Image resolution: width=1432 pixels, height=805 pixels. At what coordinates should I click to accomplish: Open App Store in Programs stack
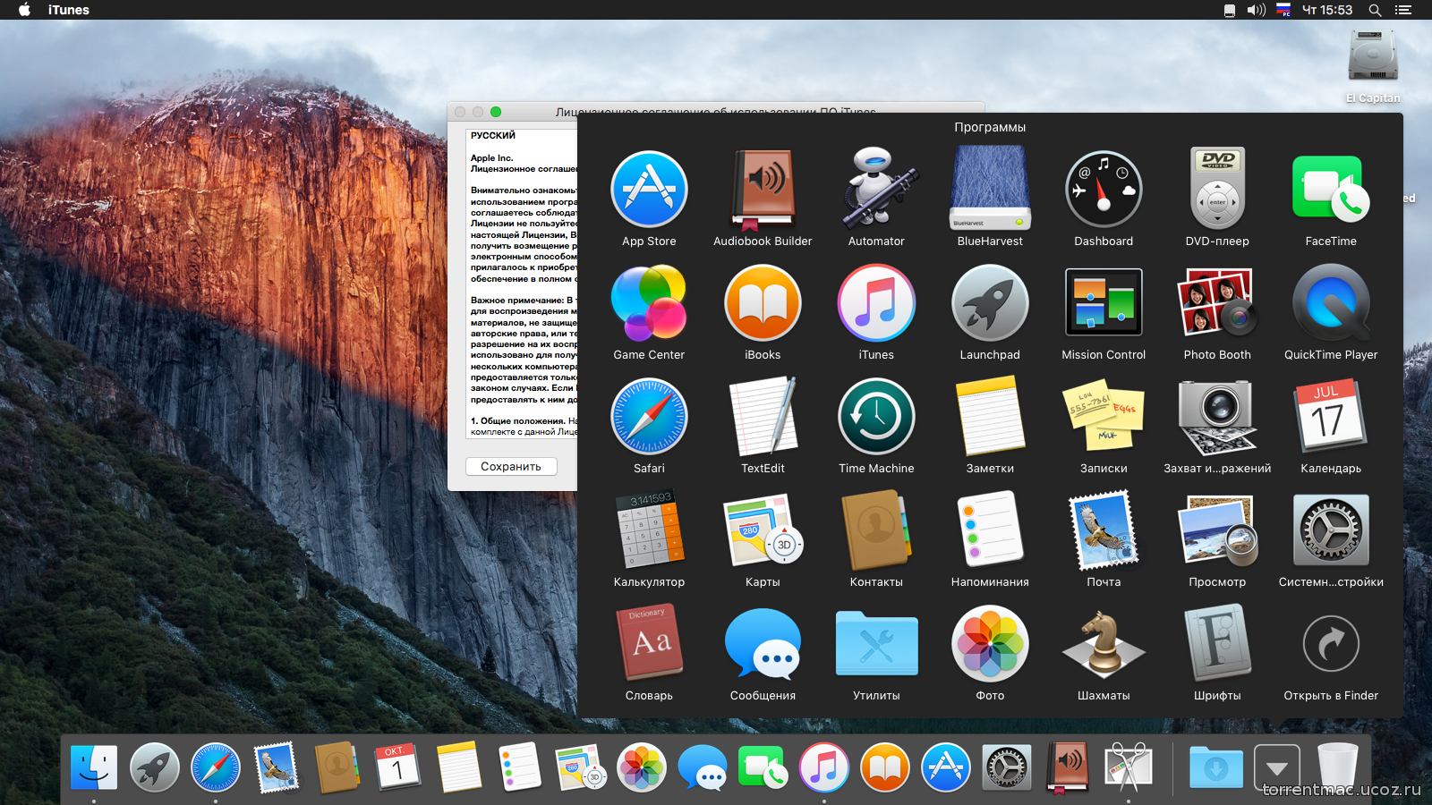pyautogui.click(x=649, y=190)
